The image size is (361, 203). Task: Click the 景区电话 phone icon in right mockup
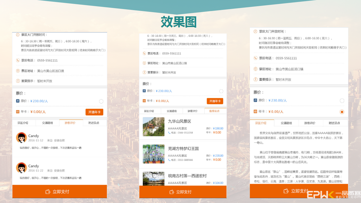[x=255, y=58]
